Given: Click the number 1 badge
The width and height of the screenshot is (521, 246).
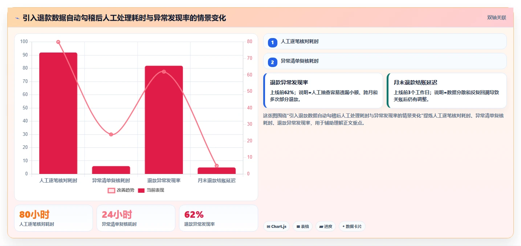Looking at the screenshot, I should pos(272,43).
